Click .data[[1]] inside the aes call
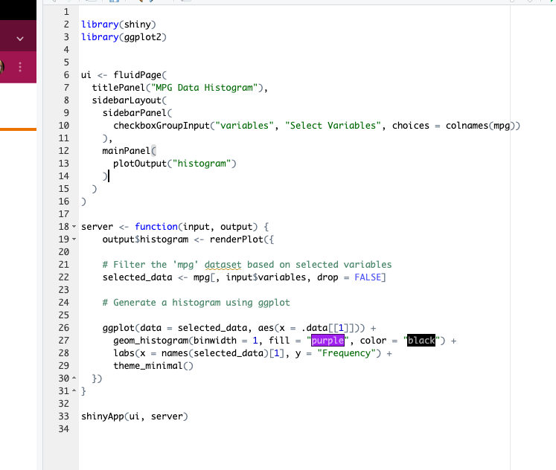Viewport: 556px width, 470px height. point(330,328)
